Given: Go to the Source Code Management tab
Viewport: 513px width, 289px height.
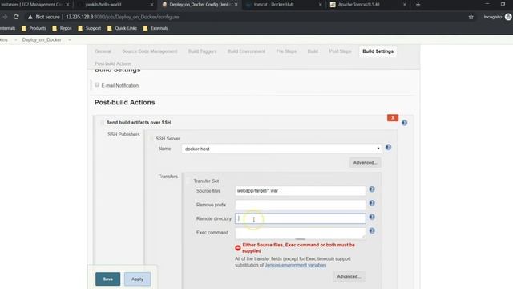Looking at the screenshot, I should click(150, 51).
